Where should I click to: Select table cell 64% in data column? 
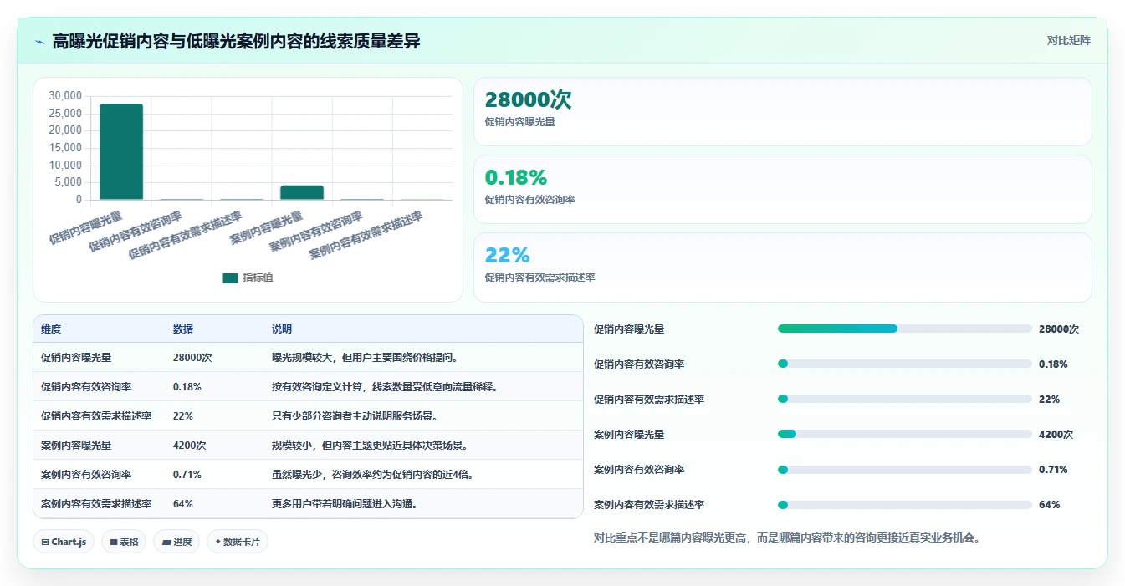click(183, 503)
